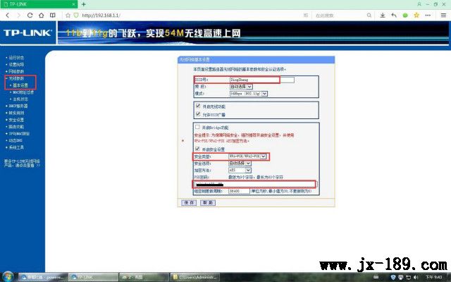Click the volume icon in system tray
This screenshot has width=451, height=282.
pos(416,277)
